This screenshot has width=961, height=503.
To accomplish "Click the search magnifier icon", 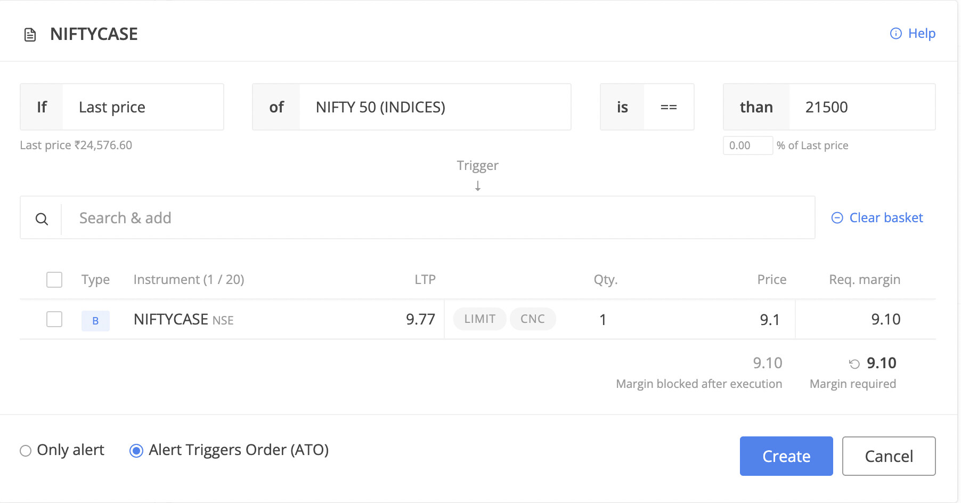I will (x=42, y=218).
